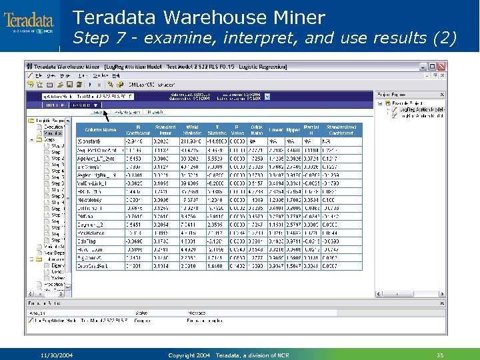Click the Logistic Regression folder icon in results tree
480x360 pixels.
pyautogui.click(x=31, y=120)
